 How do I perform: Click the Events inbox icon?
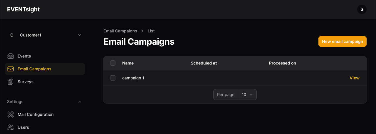[x=11, y=56]
